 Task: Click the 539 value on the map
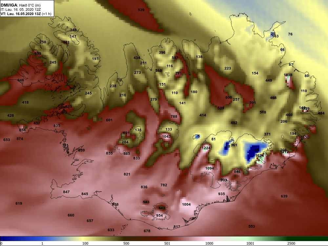pos(141,10)
